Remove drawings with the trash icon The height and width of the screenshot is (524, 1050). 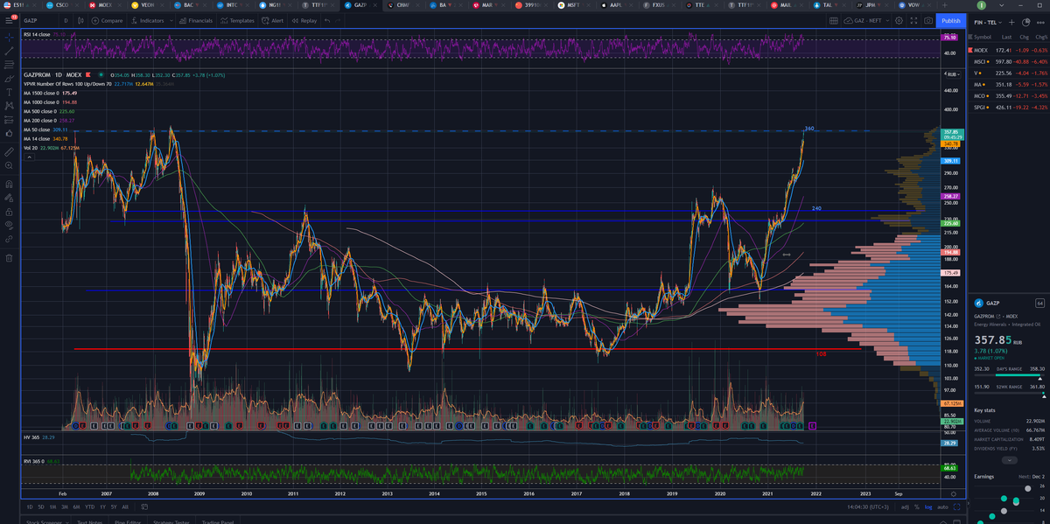(9, 258)
